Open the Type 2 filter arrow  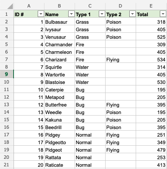coord(132,14)
